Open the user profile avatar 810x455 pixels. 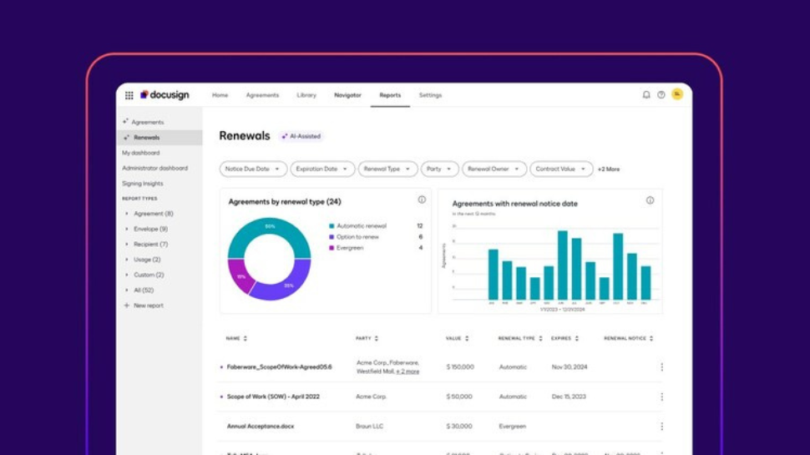point(677,94)
